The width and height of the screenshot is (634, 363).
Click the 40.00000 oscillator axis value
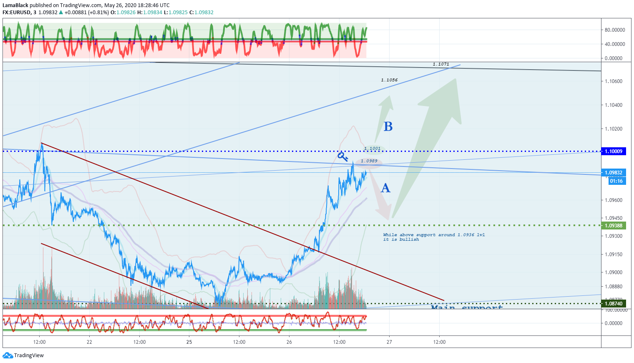point(615,44)
